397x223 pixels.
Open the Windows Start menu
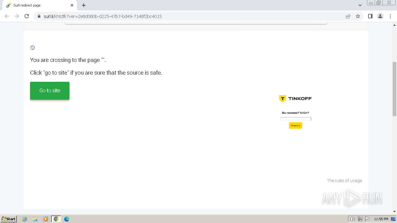[8, 219]
